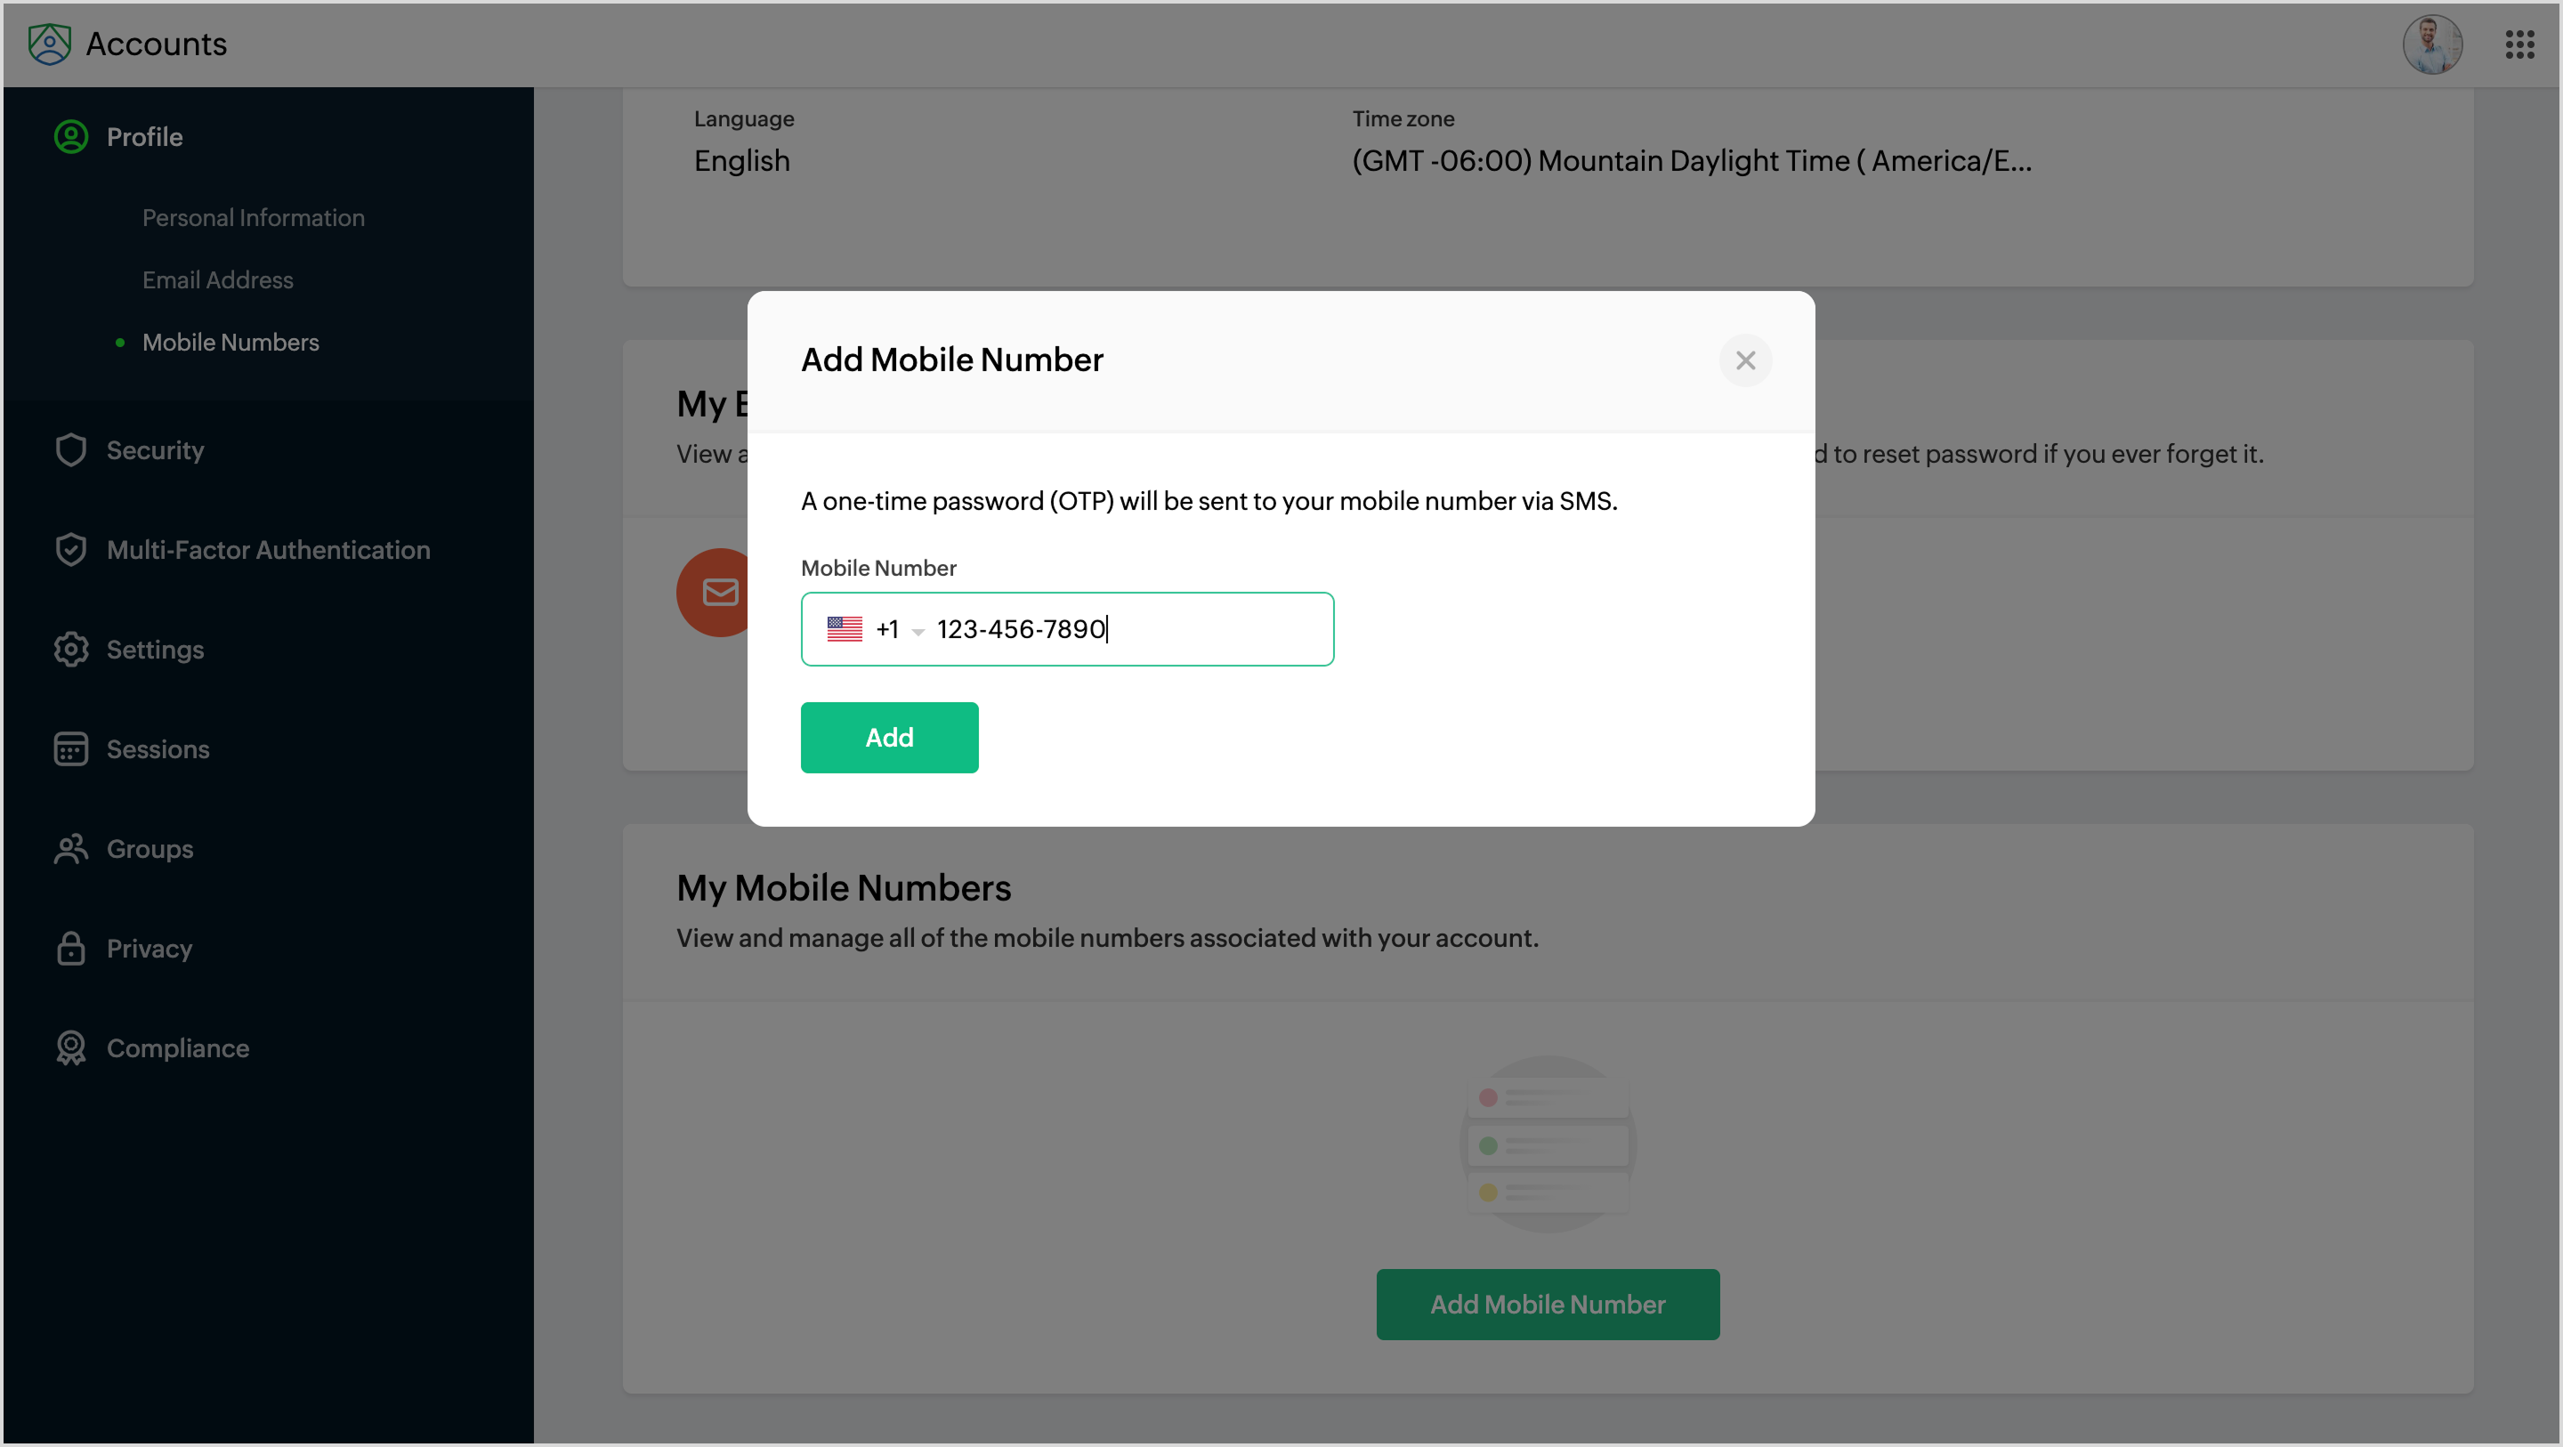2563x1447 pixels.
Task: Collapse the Profile section in sidebar
Action: [144, 136]
